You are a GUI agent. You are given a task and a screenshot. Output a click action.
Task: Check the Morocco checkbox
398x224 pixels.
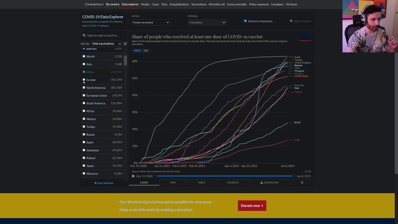pyautogui.click(x=84, y=174)
